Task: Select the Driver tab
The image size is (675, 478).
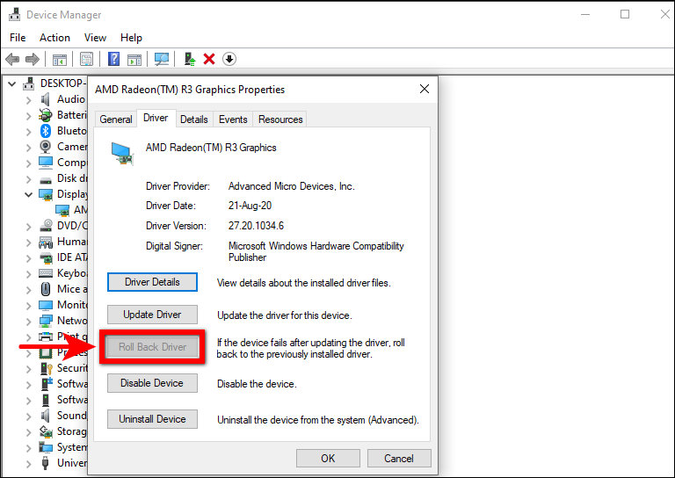Action: pos(156,118)
